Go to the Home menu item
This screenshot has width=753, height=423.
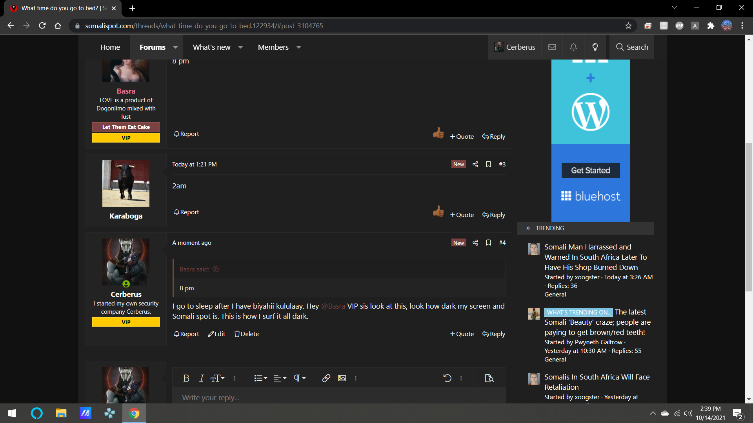[110, 47]
